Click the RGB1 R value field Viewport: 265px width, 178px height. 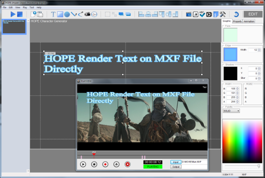click(231, 89)
